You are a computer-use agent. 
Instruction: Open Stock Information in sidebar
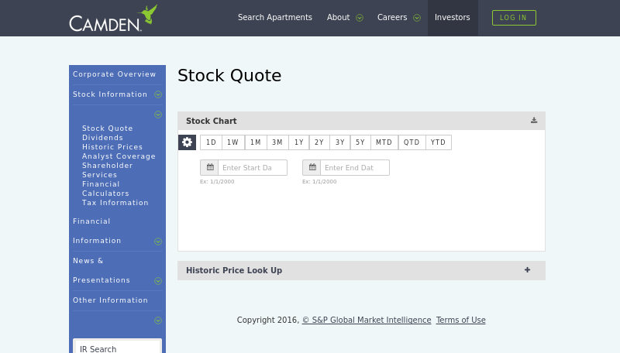[110, 94]
